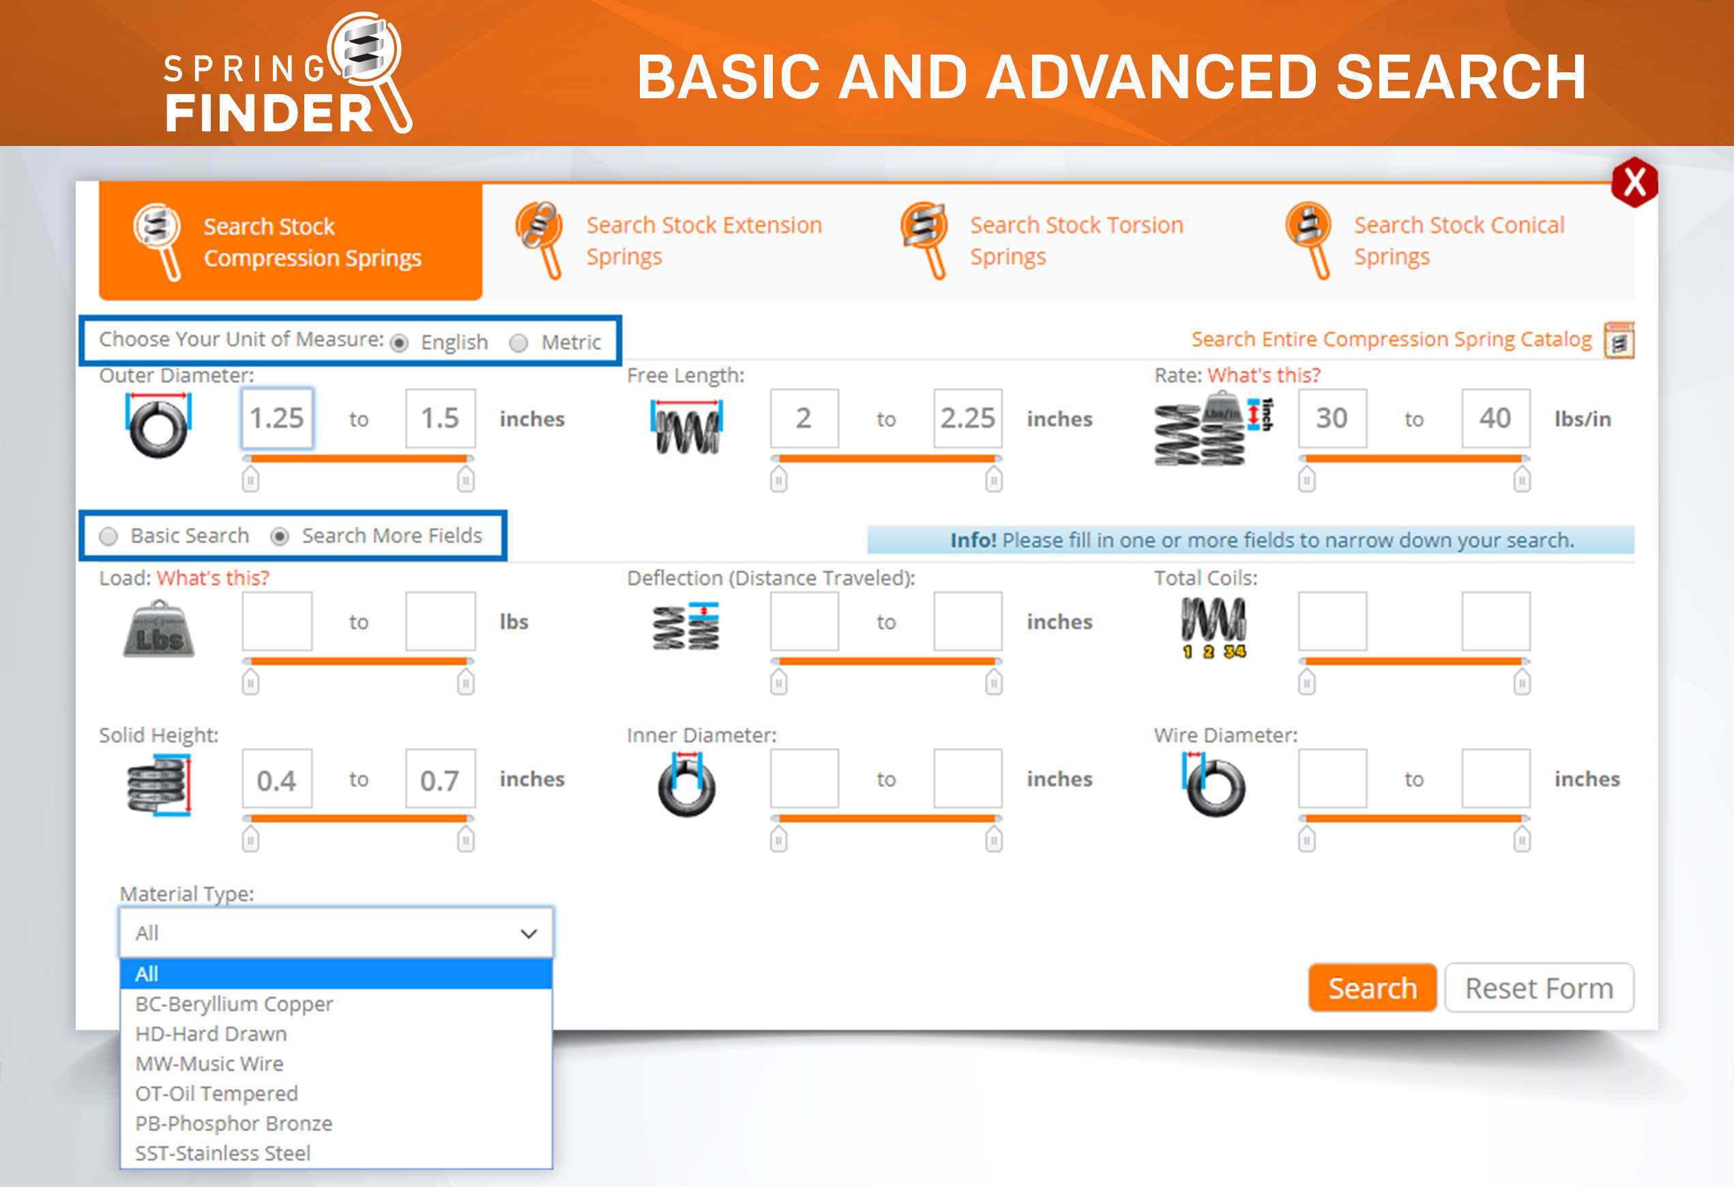The height and width of the screenshot is (1187, 1734).
Task: Collapse the Material Type dropdown box
Action: click(x=336, y=933)
